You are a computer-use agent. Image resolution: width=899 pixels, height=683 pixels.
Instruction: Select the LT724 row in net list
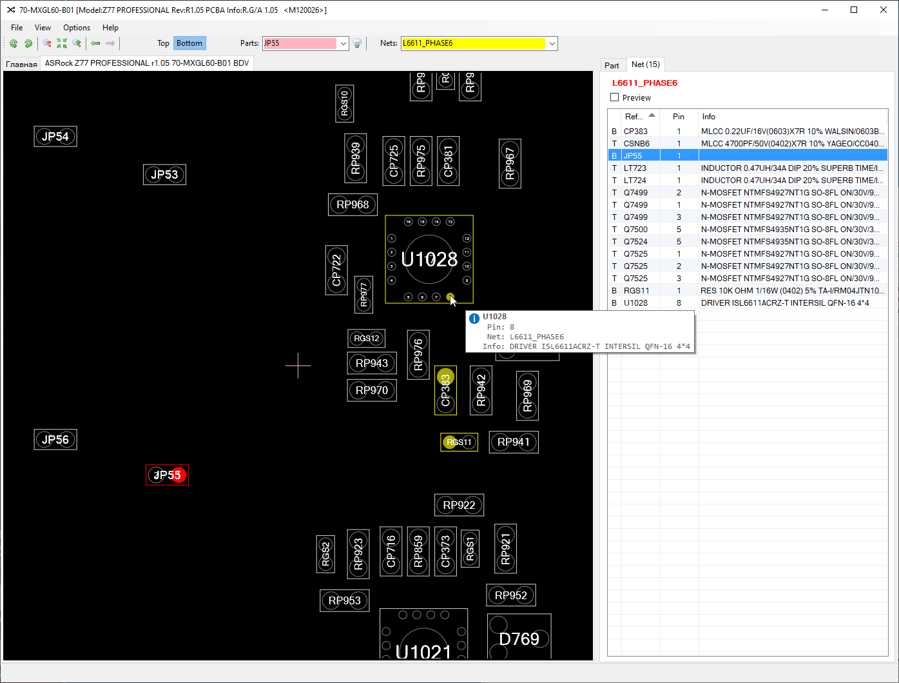pos(748,180)
